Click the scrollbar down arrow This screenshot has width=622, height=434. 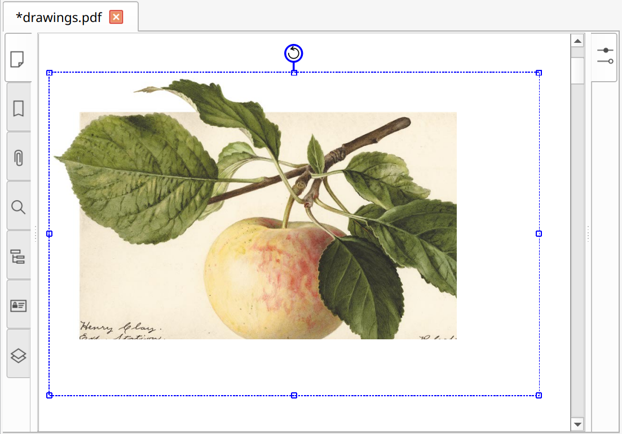coord(577,424)
